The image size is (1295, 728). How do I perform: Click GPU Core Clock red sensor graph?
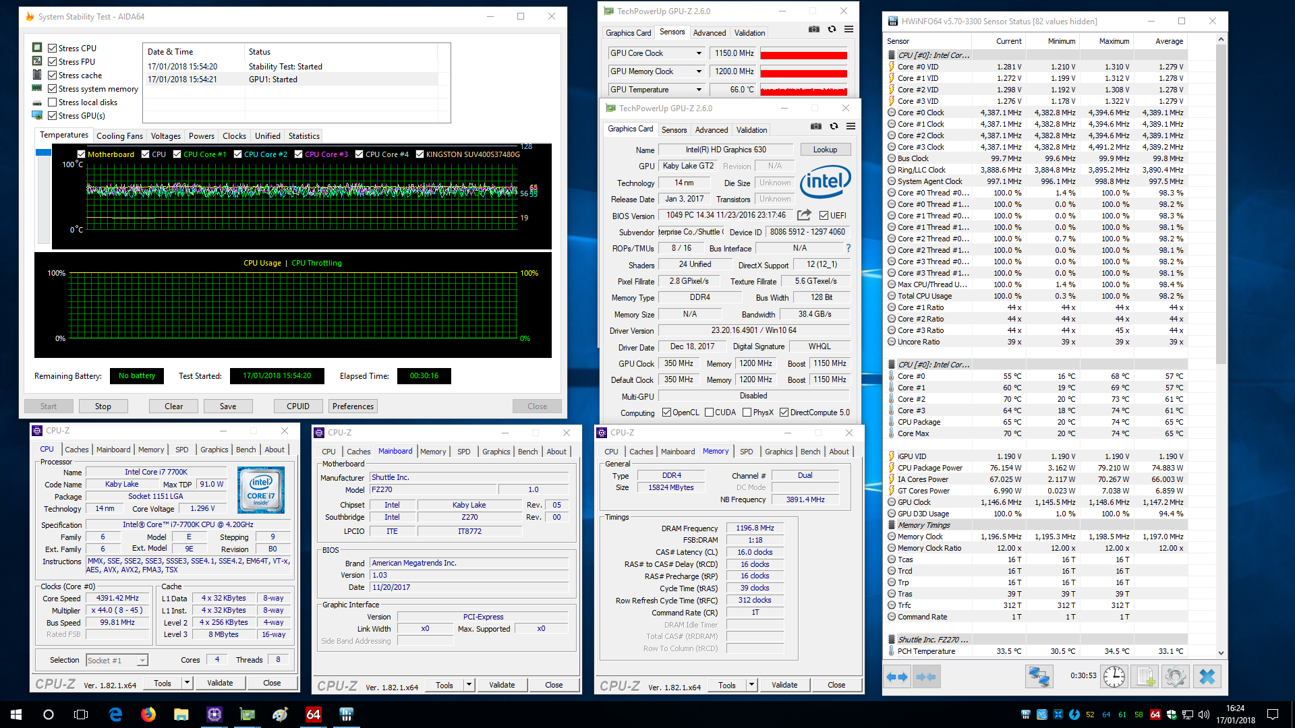pyautogui.click(x=803, y=53)
